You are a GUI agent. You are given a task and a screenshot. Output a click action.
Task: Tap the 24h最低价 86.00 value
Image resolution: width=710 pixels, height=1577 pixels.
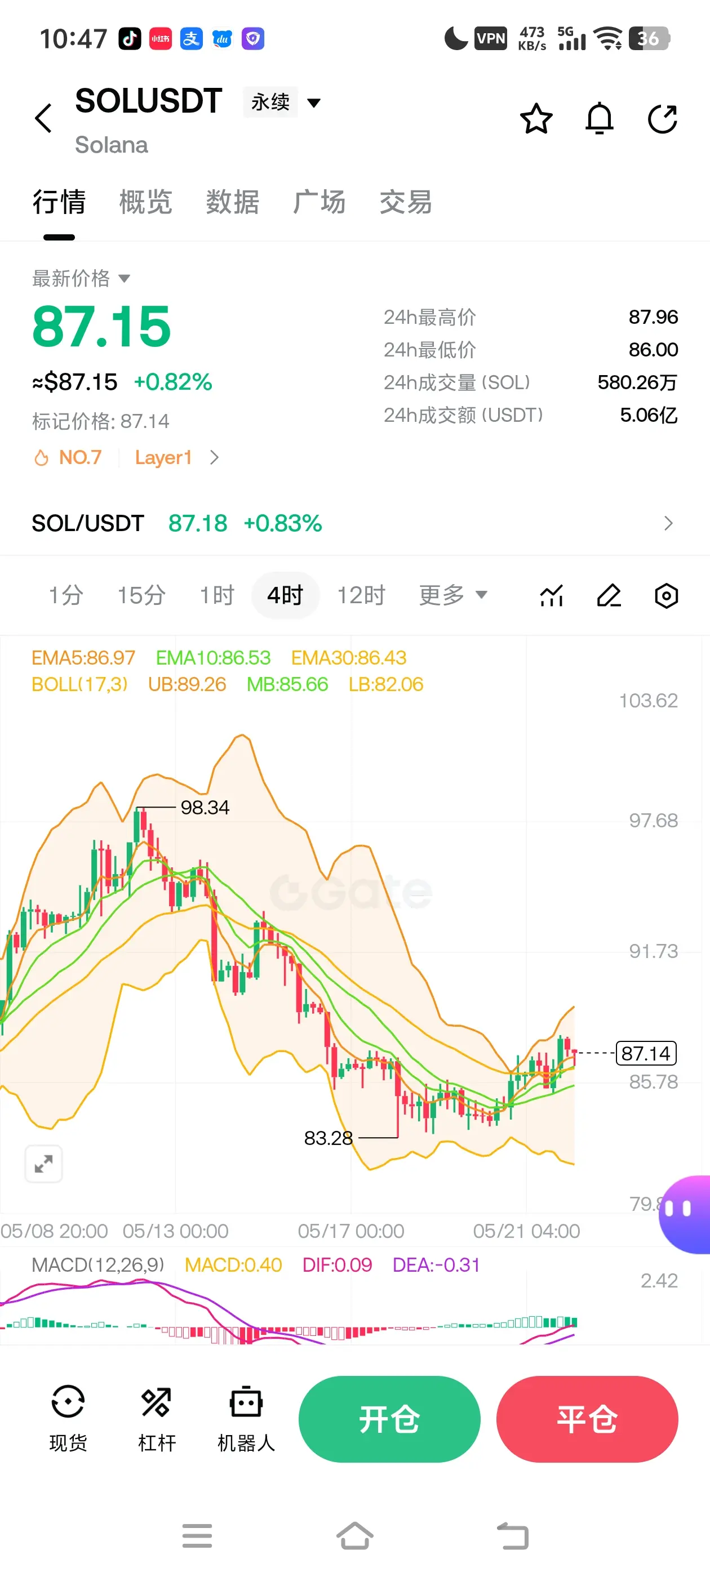pyautogui.click(x=653, y=350)
